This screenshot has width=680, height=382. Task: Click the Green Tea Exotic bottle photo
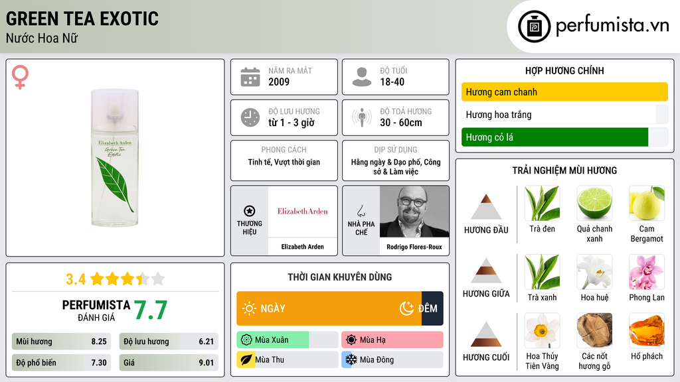(x=115, y=158)
